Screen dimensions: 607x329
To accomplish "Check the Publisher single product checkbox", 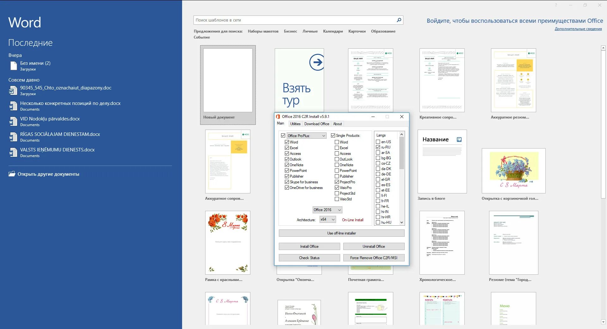I will [x=337, y=176].
